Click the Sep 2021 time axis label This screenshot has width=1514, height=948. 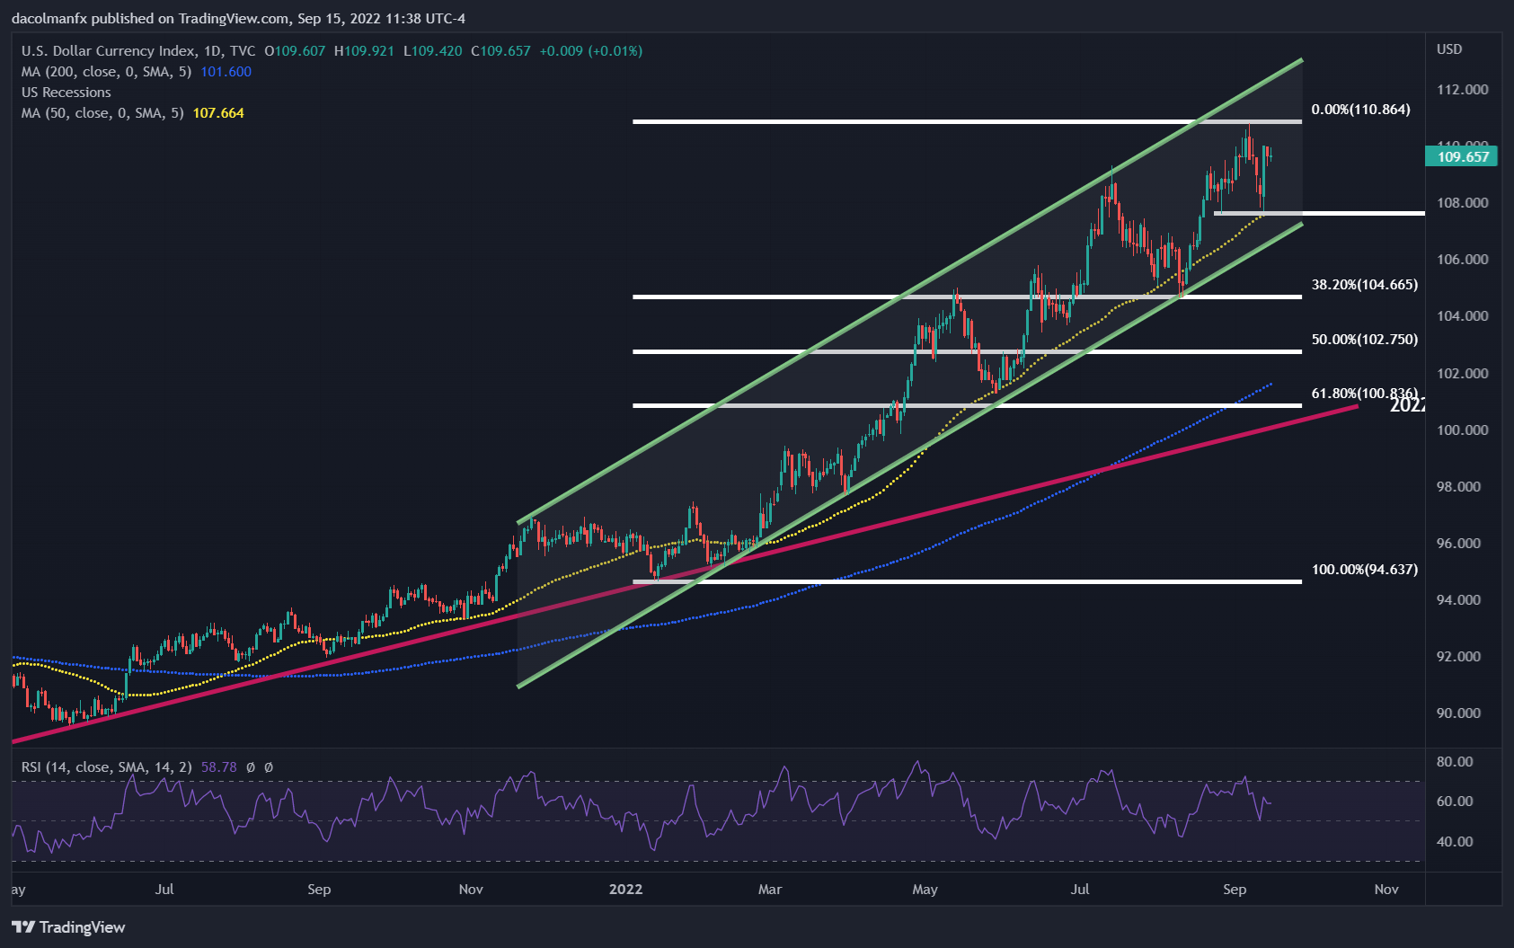coord(319,890)
